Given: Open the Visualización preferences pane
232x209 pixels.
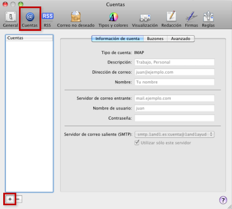Looking at the screenshot, I should tap(145, 19).
